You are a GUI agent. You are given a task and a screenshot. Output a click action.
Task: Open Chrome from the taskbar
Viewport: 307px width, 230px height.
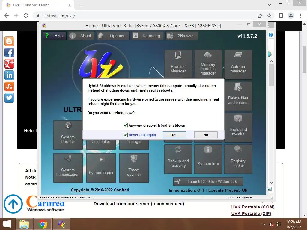pyautogui.click(x=43, y=224)
